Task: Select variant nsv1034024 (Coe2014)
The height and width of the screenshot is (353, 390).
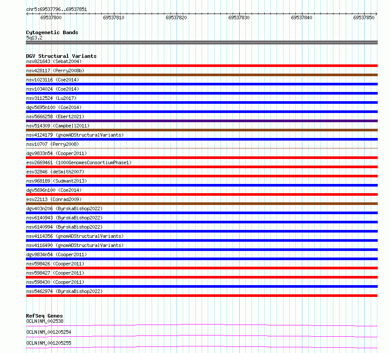Action: pyautogui.click(x=53, y=89)
